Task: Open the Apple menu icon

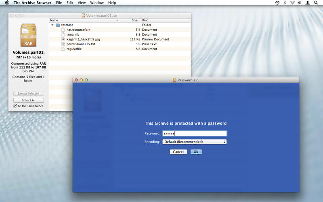Action: pyautogui.click(x=7, y=3)
